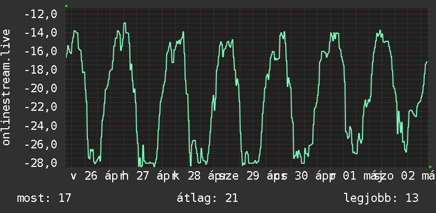The width and height of the screenshot is (436, 213).
Task: Click the green arrow ending the x-axis
Action: coord(430,167)
